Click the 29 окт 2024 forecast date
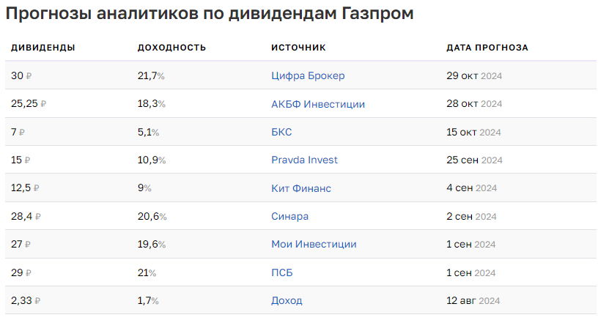 [474, 76]
